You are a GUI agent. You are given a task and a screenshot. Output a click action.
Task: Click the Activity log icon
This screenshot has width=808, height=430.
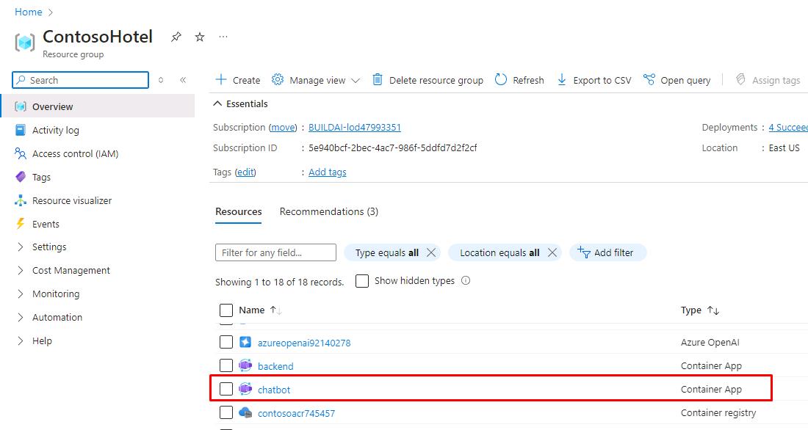(x=21, y=130)
